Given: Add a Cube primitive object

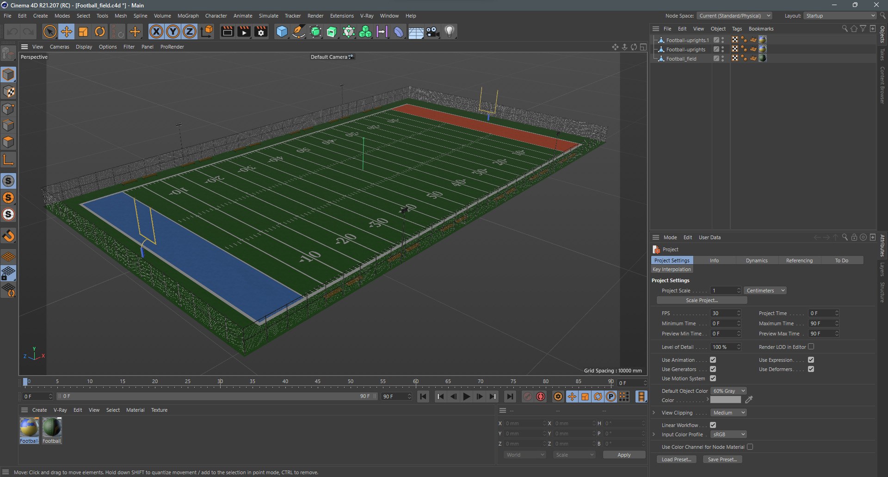Looking at the screenshot, I should click(282, 31).
